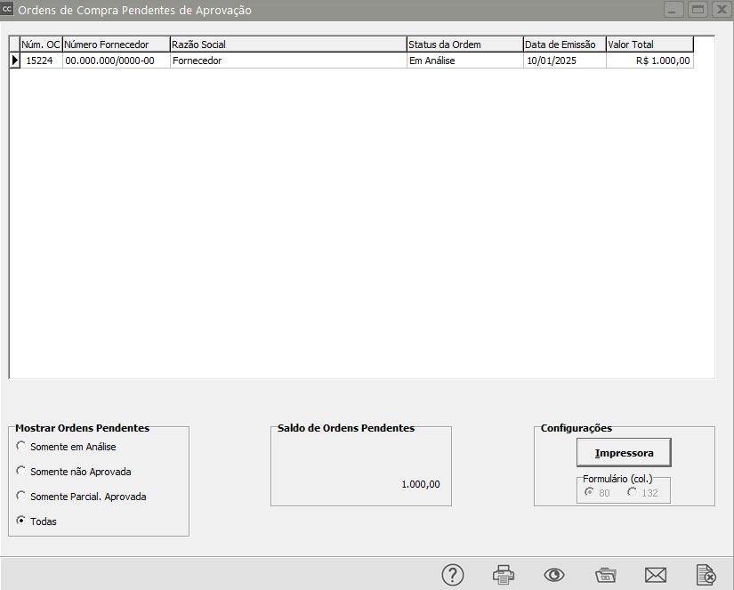Click the 'Valor Total' column header
This screenshot has width=734, height=590.
coord(649,44)
